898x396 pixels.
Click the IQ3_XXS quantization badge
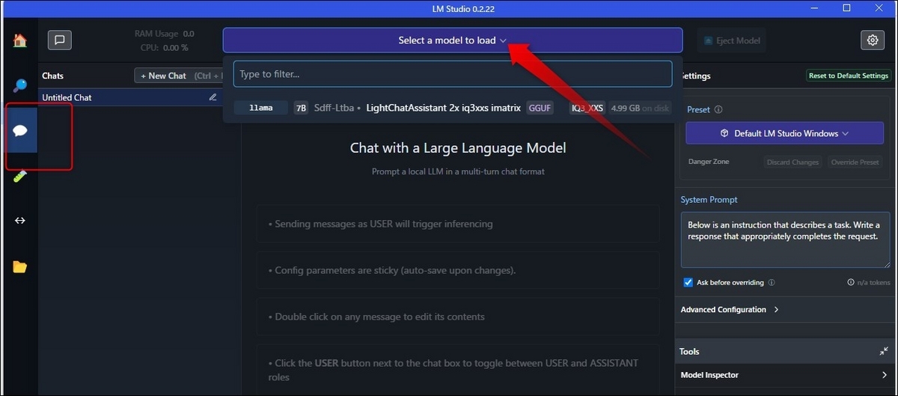[587, 108]
